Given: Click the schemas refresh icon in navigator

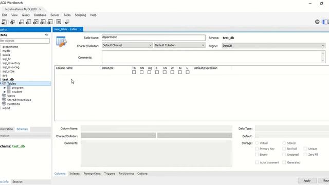Looking at the screenshot, I should click(x=46, y=35).
